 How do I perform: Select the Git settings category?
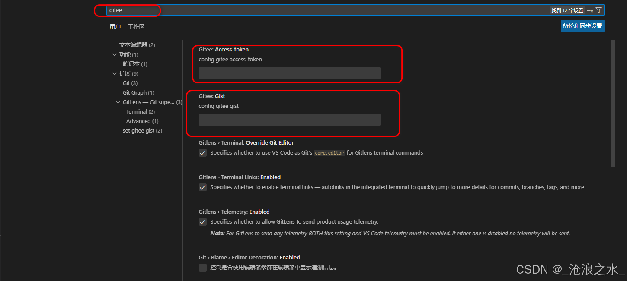[129, 83]
